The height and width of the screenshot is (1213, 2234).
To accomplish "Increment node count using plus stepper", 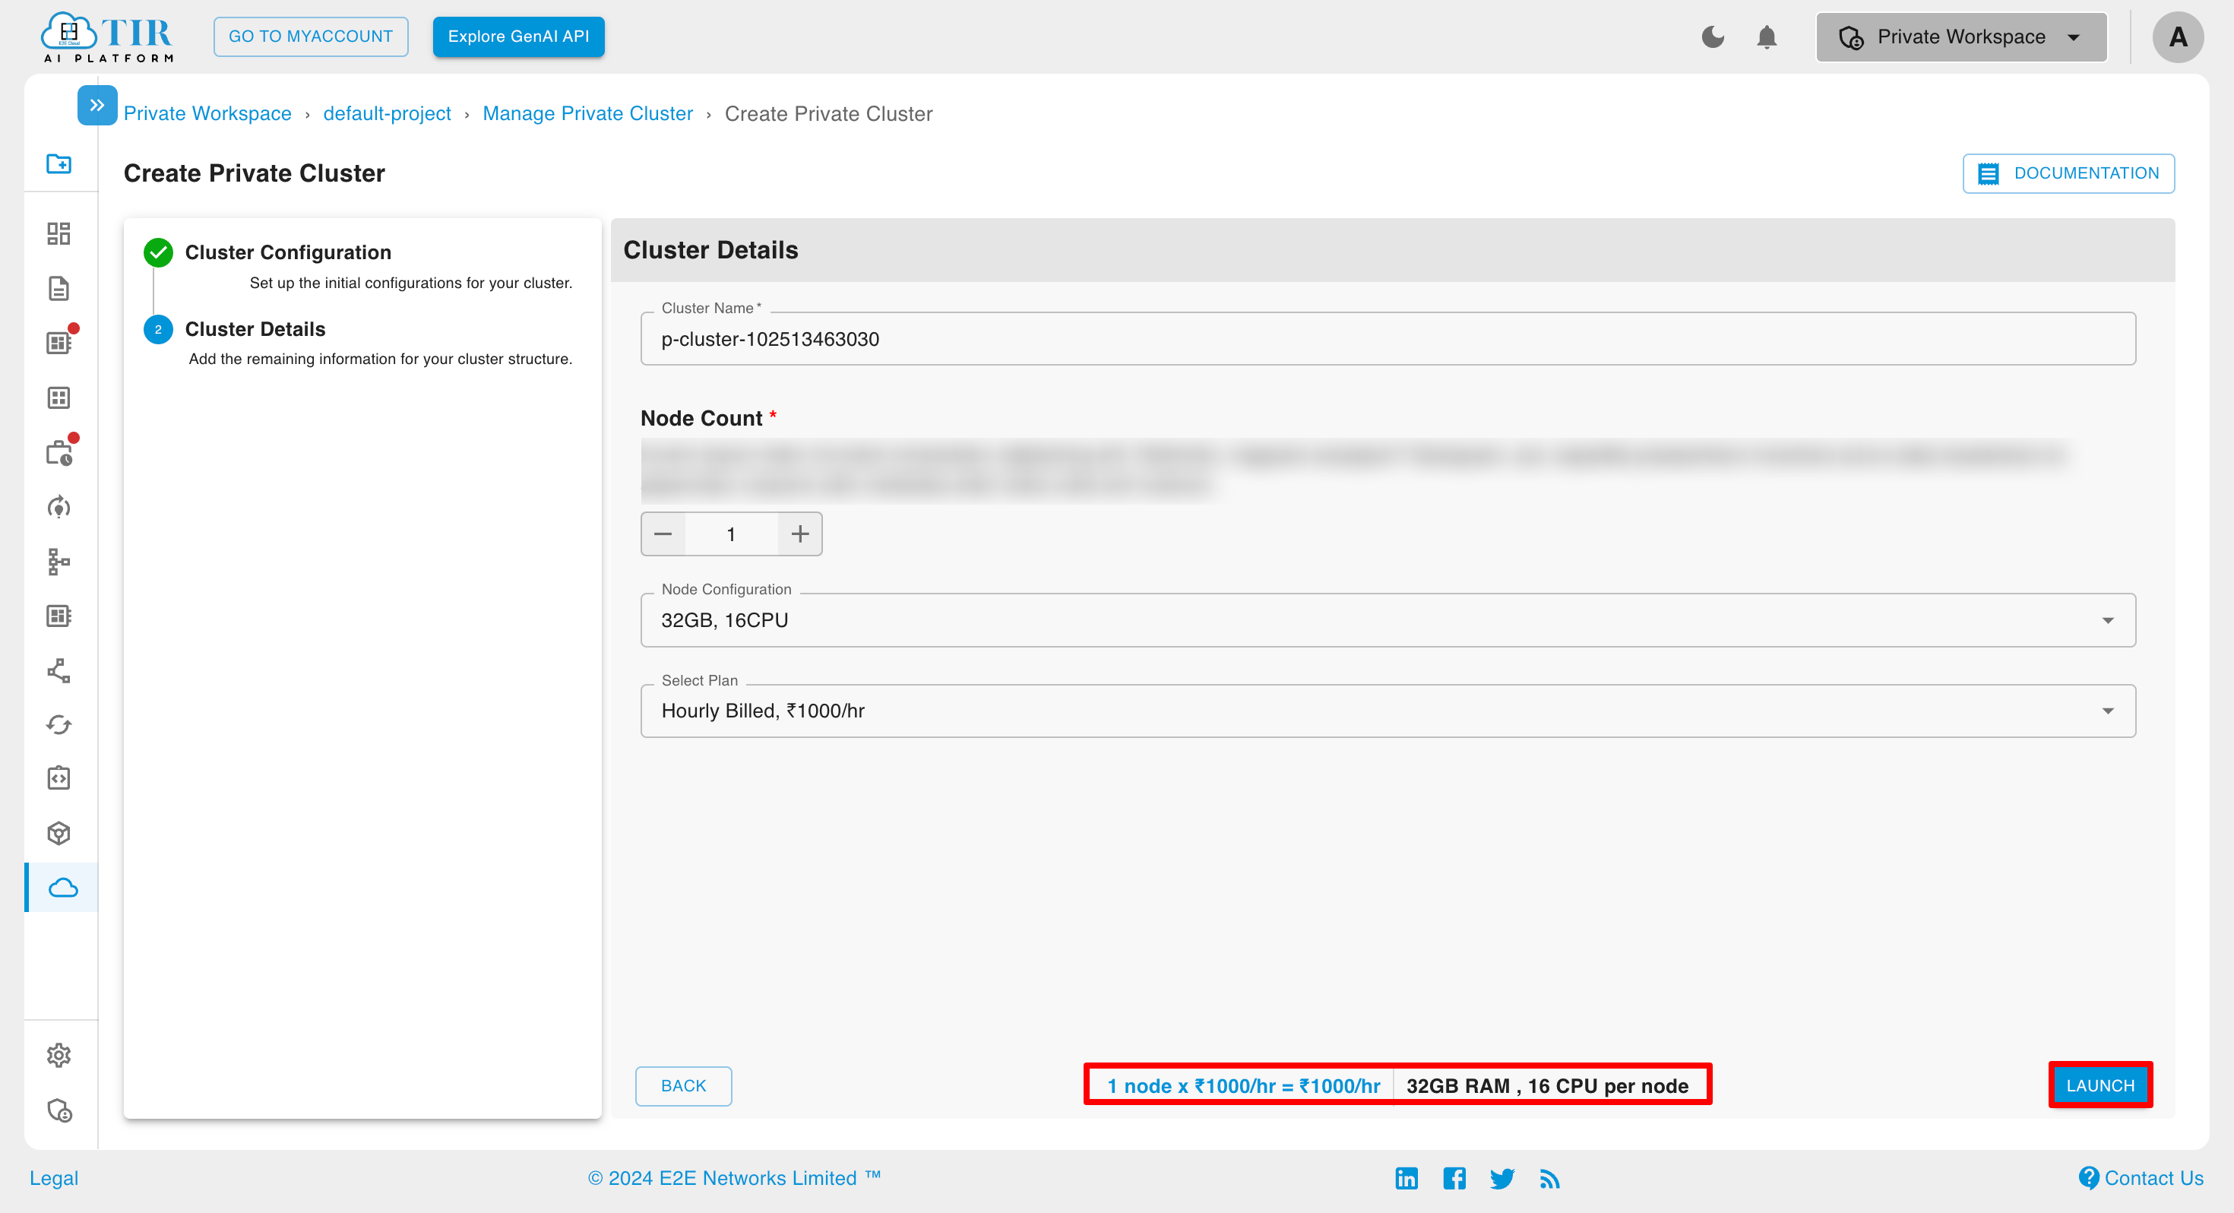I will click(802, 534).
